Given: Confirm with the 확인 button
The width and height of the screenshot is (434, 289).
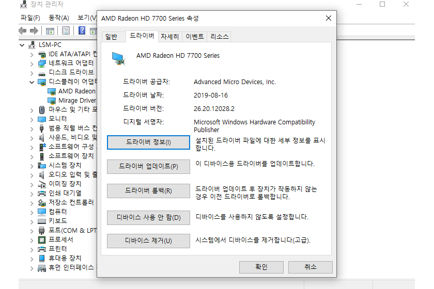Looking at the screenshot, I should pyautogui.click(x=261, y=267).
